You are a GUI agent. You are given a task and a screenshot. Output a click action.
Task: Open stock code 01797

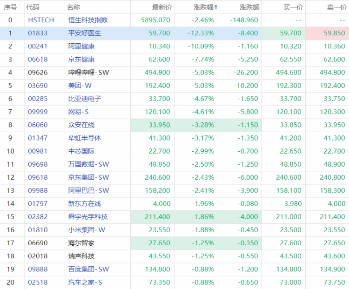[38, 204]
